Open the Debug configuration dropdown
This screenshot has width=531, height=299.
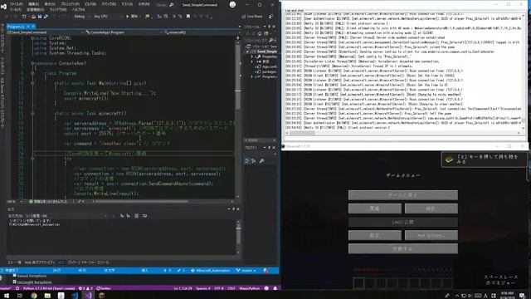click(81, 17)
